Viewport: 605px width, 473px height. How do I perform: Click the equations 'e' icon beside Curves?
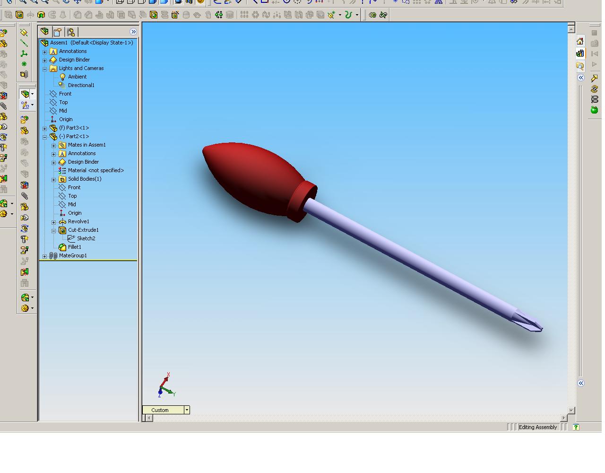coord(372,15)
